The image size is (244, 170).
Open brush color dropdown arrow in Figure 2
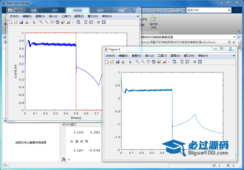pos(169,62)
